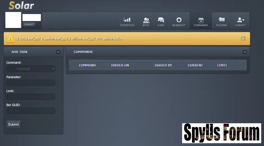The image size is (264, 146).
Task: Focus the Limit text field
Action: pos(31,97)
